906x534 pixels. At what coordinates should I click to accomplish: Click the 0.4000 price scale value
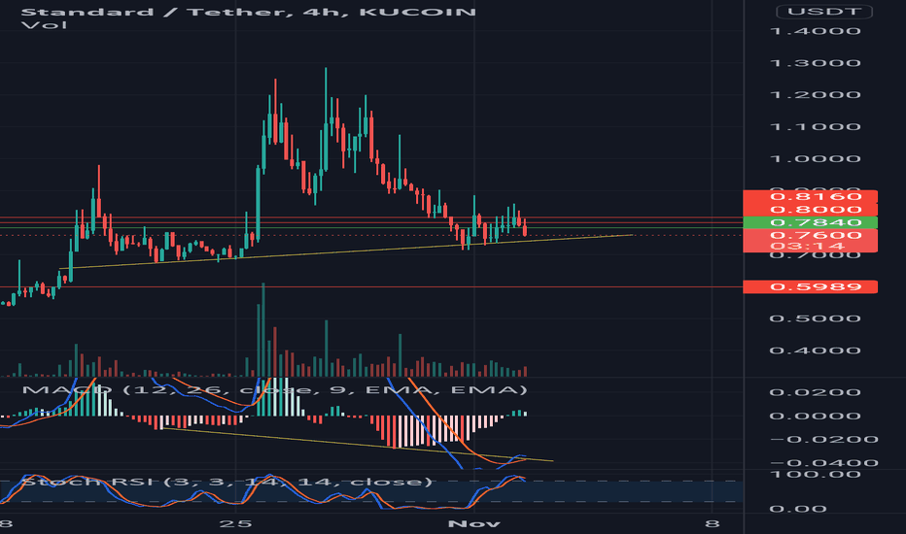pos(816,350)
